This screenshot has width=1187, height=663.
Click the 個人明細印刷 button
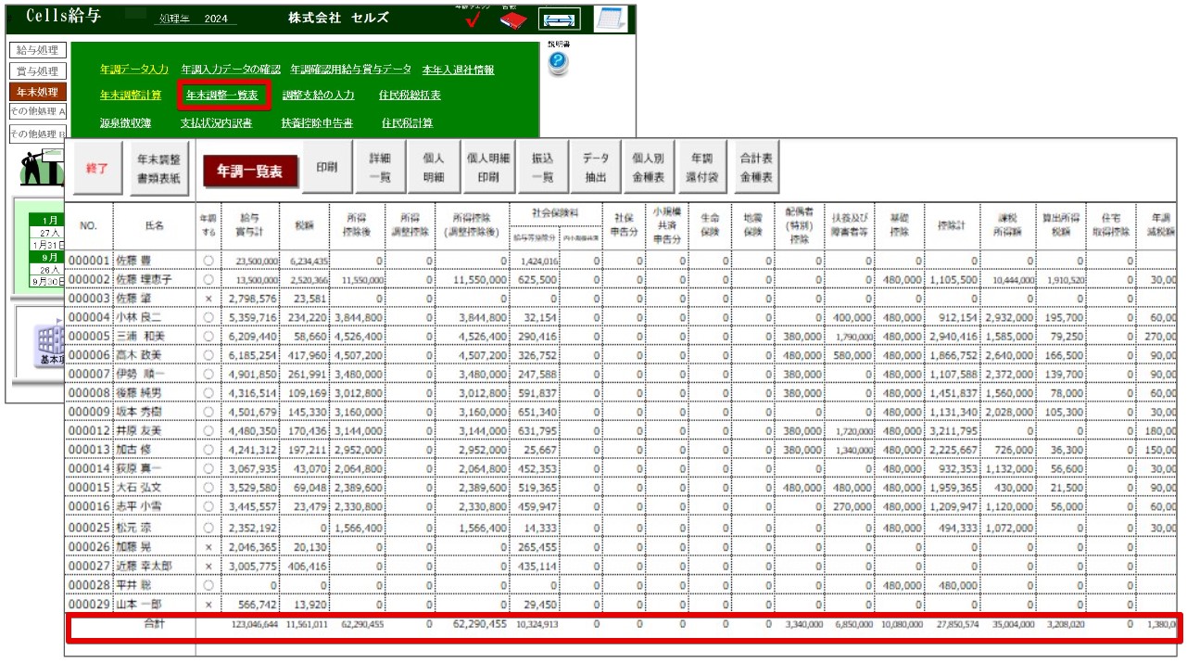coord(488,168)
